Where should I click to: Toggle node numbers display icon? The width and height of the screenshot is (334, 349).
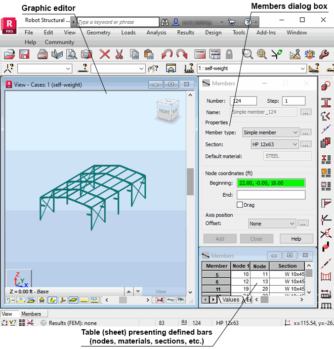(x=10, y=300)
